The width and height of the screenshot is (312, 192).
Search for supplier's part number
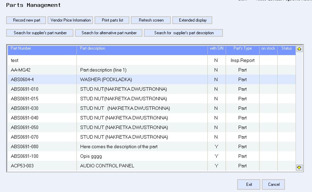40,33
